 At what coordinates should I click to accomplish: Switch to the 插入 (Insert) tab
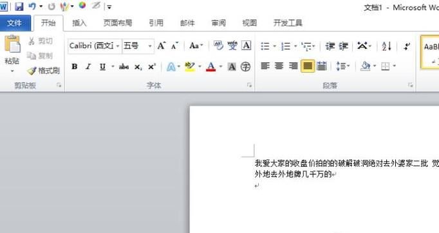coord(80,23)
